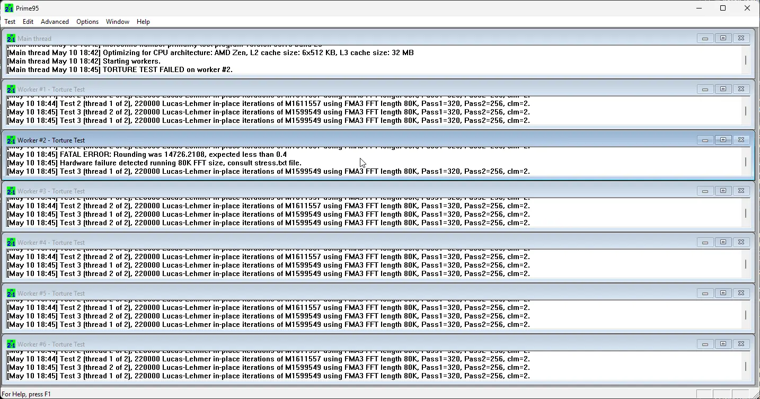This screenshot has height=399, width=760.
Task: Close the Main thread child window
Action: pos(741,38)
